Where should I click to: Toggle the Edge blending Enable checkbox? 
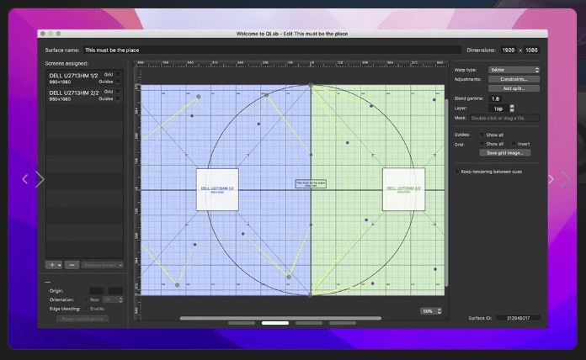[x=86, y=309]
